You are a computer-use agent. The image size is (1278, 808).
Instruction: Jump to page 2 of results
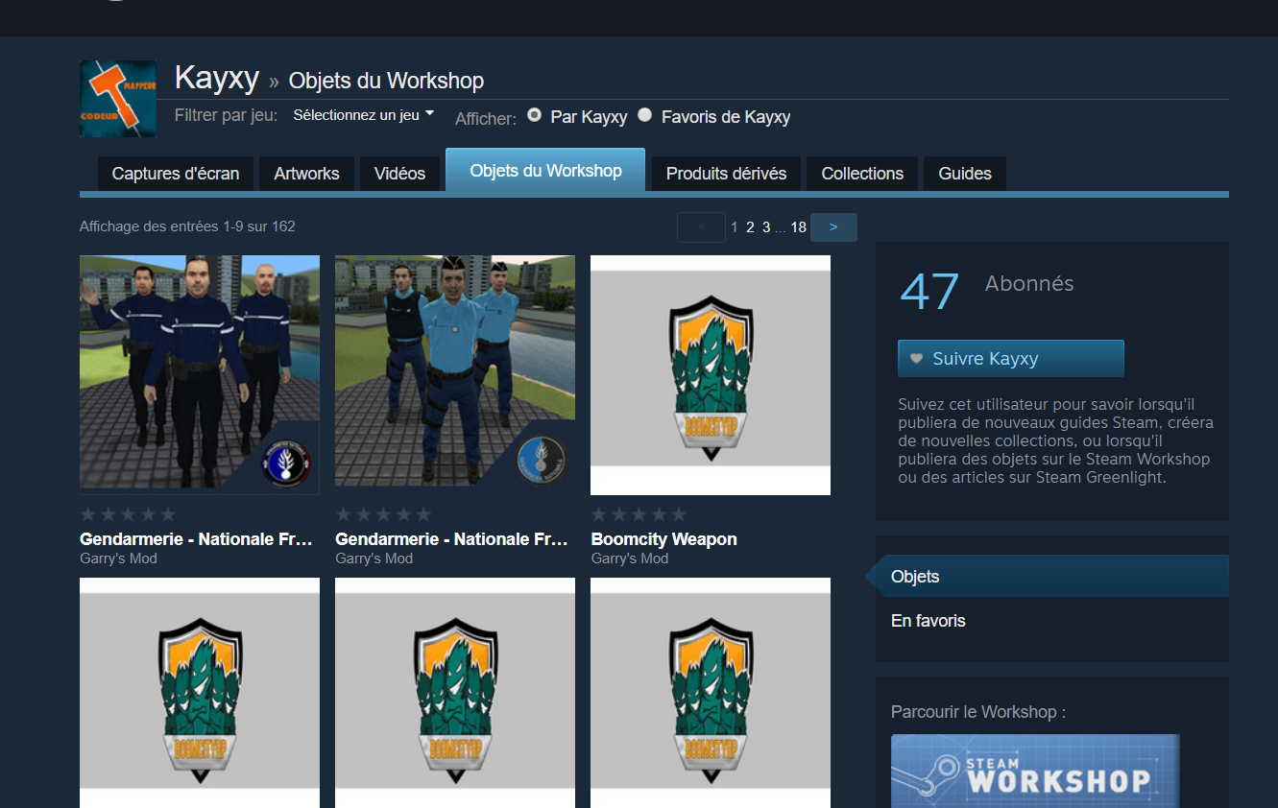pos(751,227)
